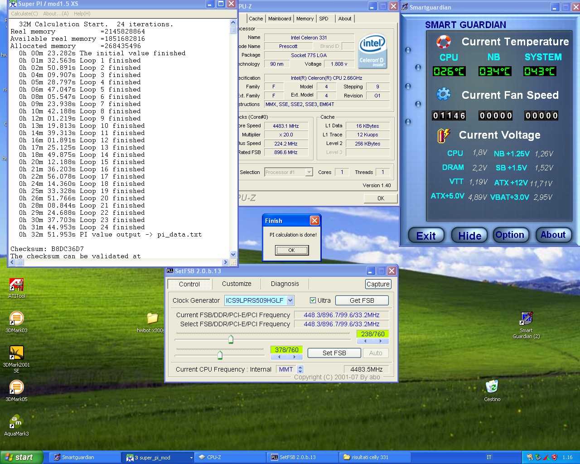Click Hide in Smart Guardian
This screenshot has width=580, height=464.
tap(469, 236)
